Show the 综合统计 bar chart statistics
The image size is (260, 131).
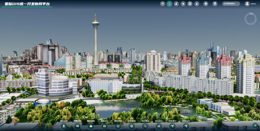click(x=159, y=126)
